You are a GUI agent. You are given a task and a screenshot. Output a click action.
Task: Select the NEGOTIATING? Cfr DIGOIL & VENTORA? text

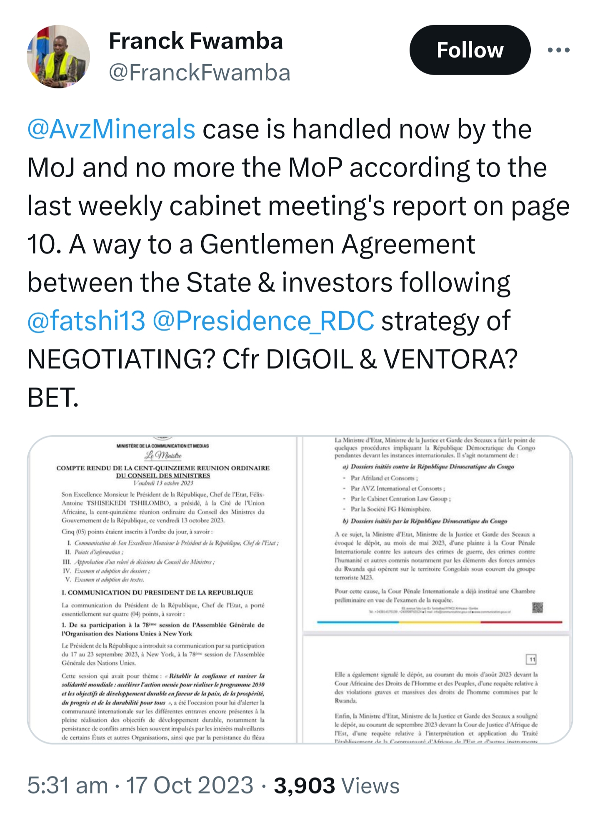[x=272, y=359]
